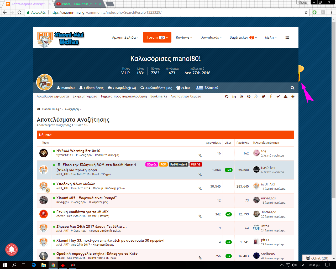Open the Γενική κουβέντα για το Mi MIX topic

click(82, 212)
